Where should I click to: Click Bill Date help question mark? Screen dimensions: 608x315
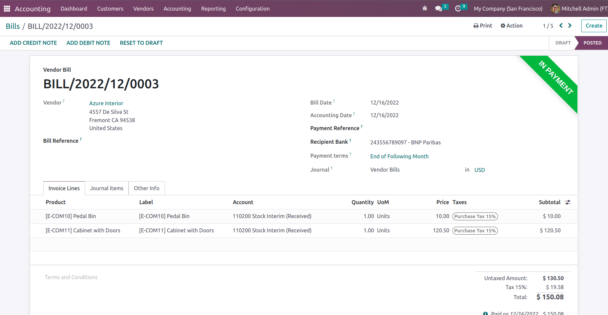[334, 101]
